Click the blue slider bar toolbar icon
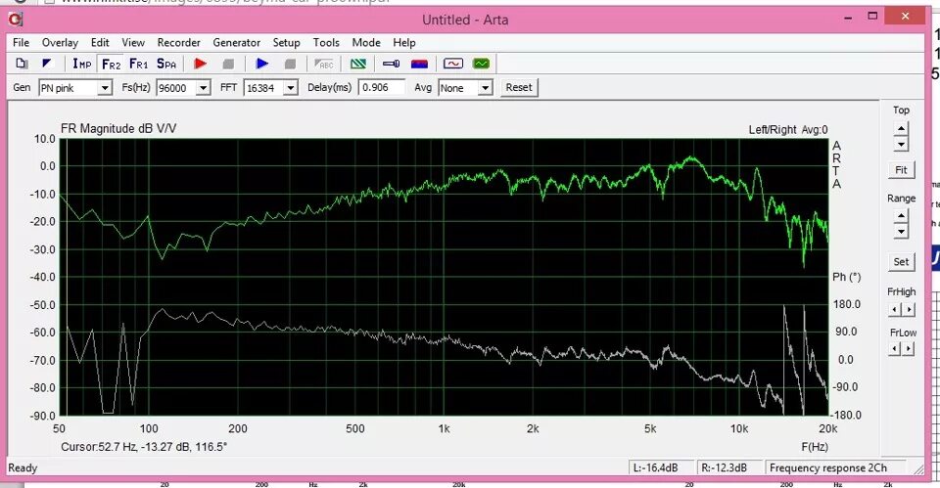Image resolution: width=940 pixels, height=488 pixels. pyautogui.click(x=392, y=64)
